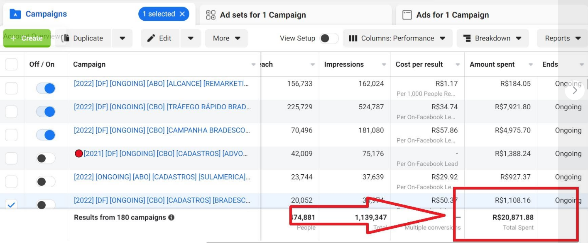
Task: Click the red status dot on 2021 campaign
Action: tap(79, 154)
